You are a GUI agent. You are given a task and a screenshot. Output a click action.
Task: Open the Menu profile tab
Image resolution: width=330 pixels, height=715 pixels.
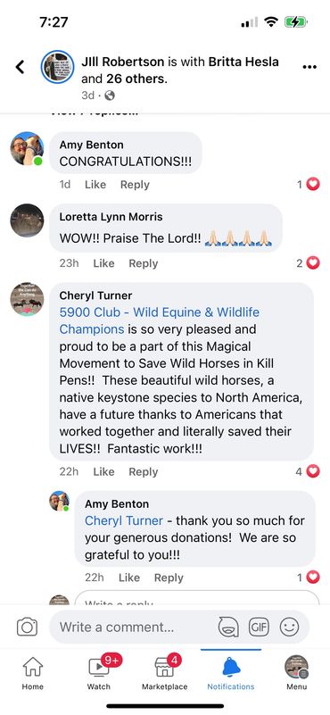[x=297, y=673]
